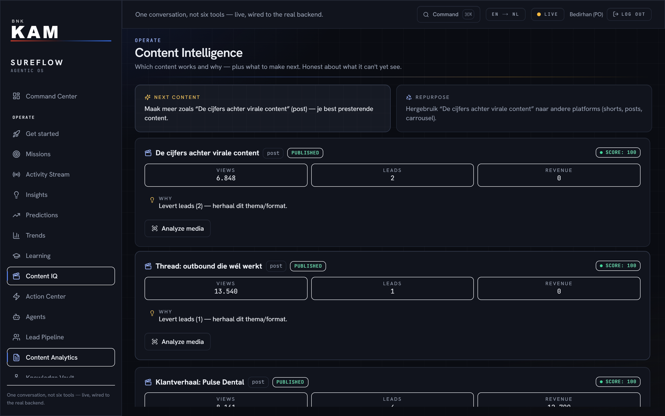Image resolution: width=665 pixels, height=416 pixels.
Task: Open the Lead Pipeline section
Action: click(x=61, y=337)
